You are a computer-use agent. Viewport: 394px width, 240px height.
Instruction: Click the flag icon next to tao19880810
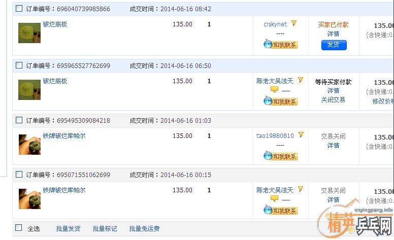(x=301, y=135)
